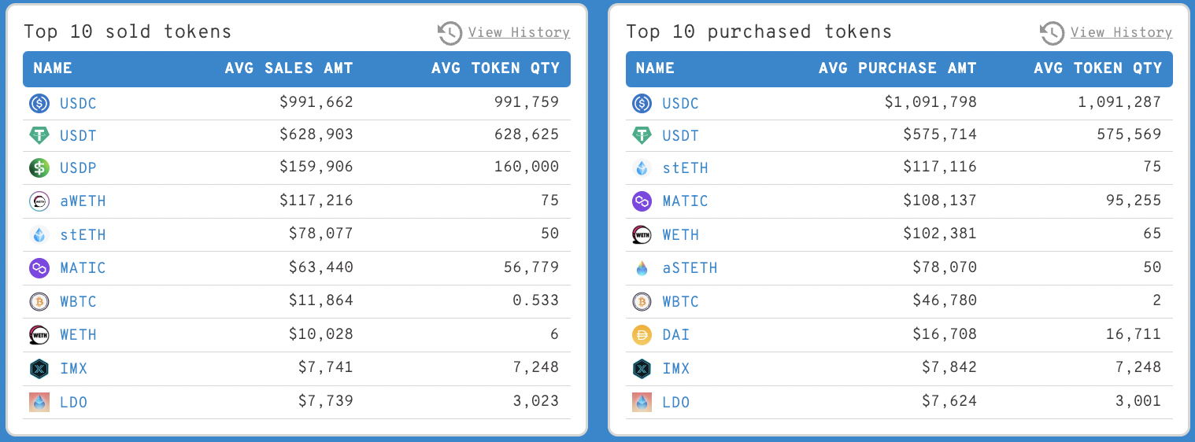
Task: Click the LDO icon in sold tokens
Action: (x=39, y=402)
